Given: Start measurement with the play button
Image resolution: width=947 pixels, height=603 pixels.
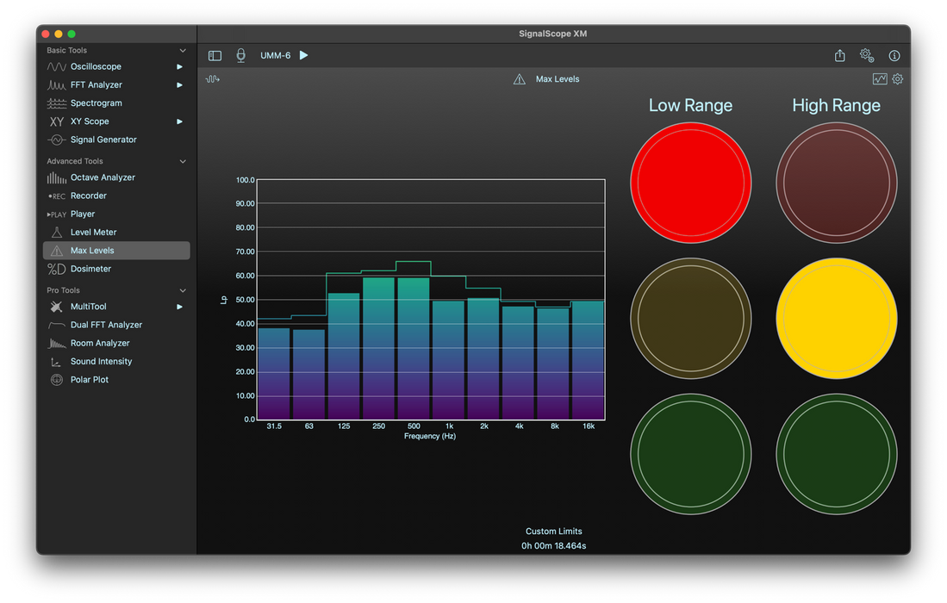Looking at the screenshot, I should point(303,55).
